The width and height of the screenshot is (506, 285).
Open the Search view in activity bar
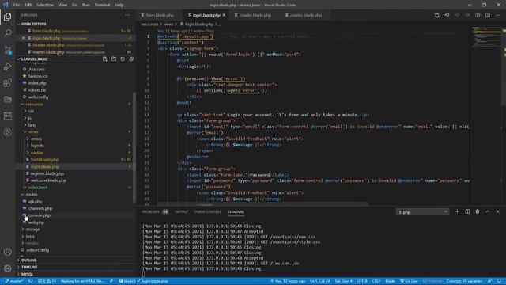click(x=7, y=33)
